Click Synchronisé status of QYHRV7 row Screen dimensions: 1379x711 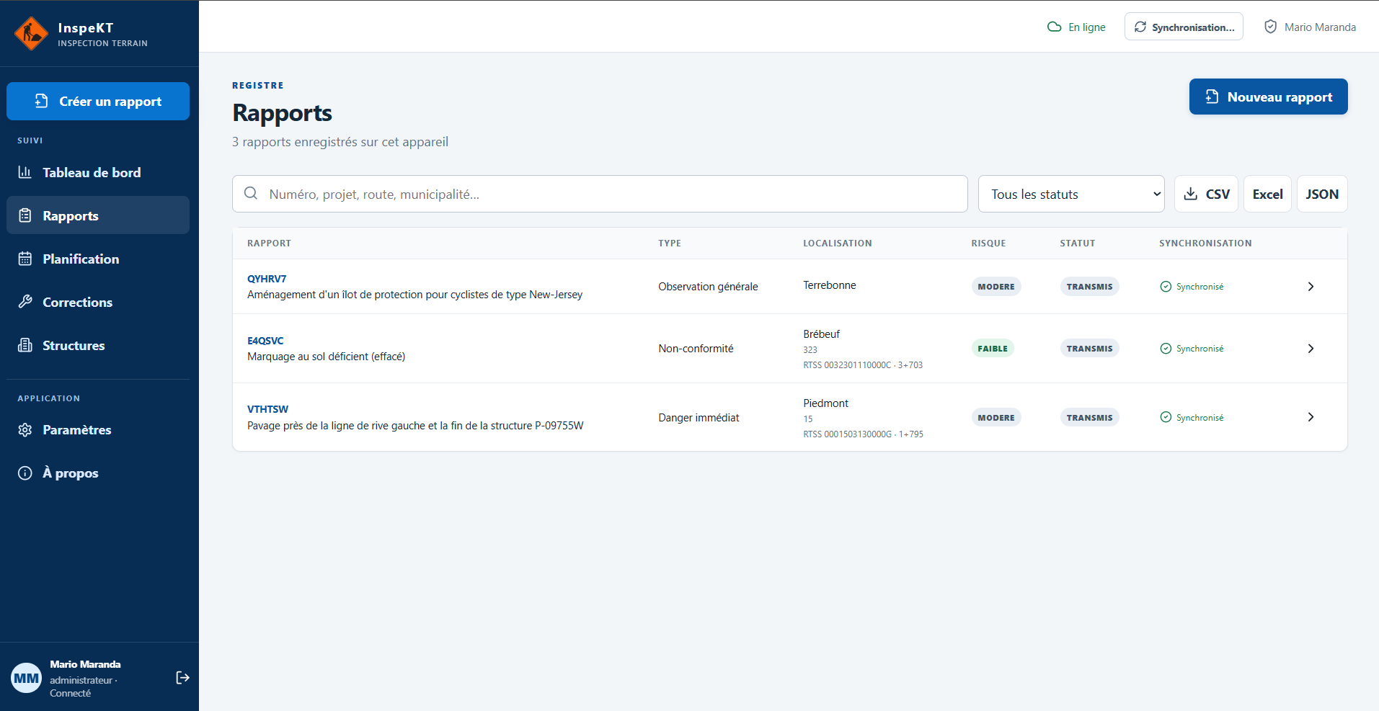point(1192,287)
